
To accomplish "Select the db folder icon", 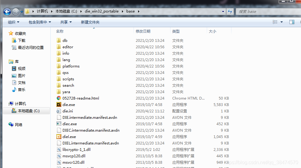I will coord(59,40).
